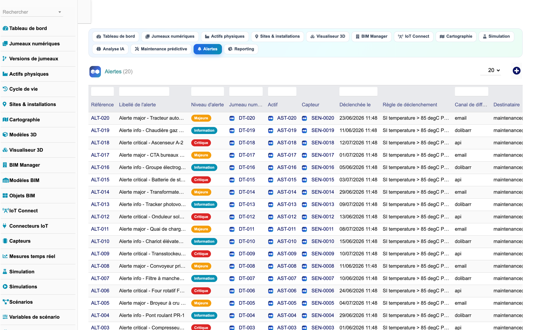Screen dimensions: 534x330
Task: Click the Versions de jumeaux branch icon
Action: (x=5, y=59)
